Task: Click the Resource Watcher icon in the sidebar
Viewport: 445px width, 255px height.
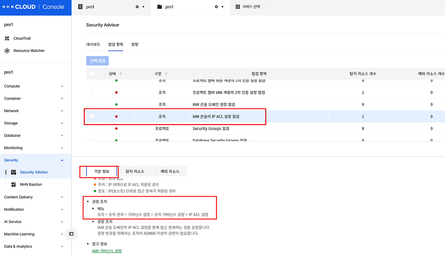Action: point(7,51)
